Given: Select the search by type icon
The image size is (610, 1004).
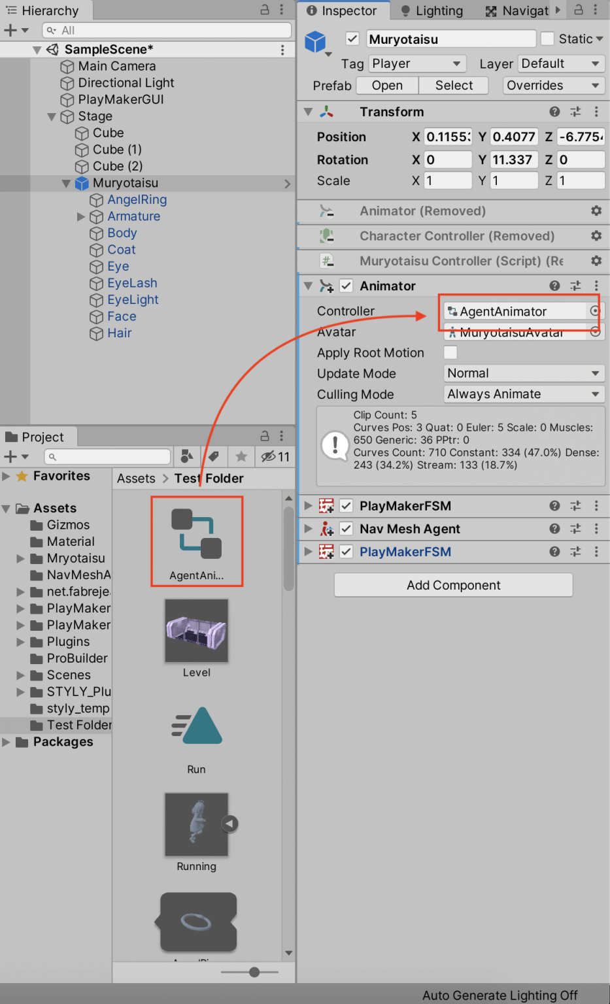Looking at the screenshot, I should tap(188, 456).
